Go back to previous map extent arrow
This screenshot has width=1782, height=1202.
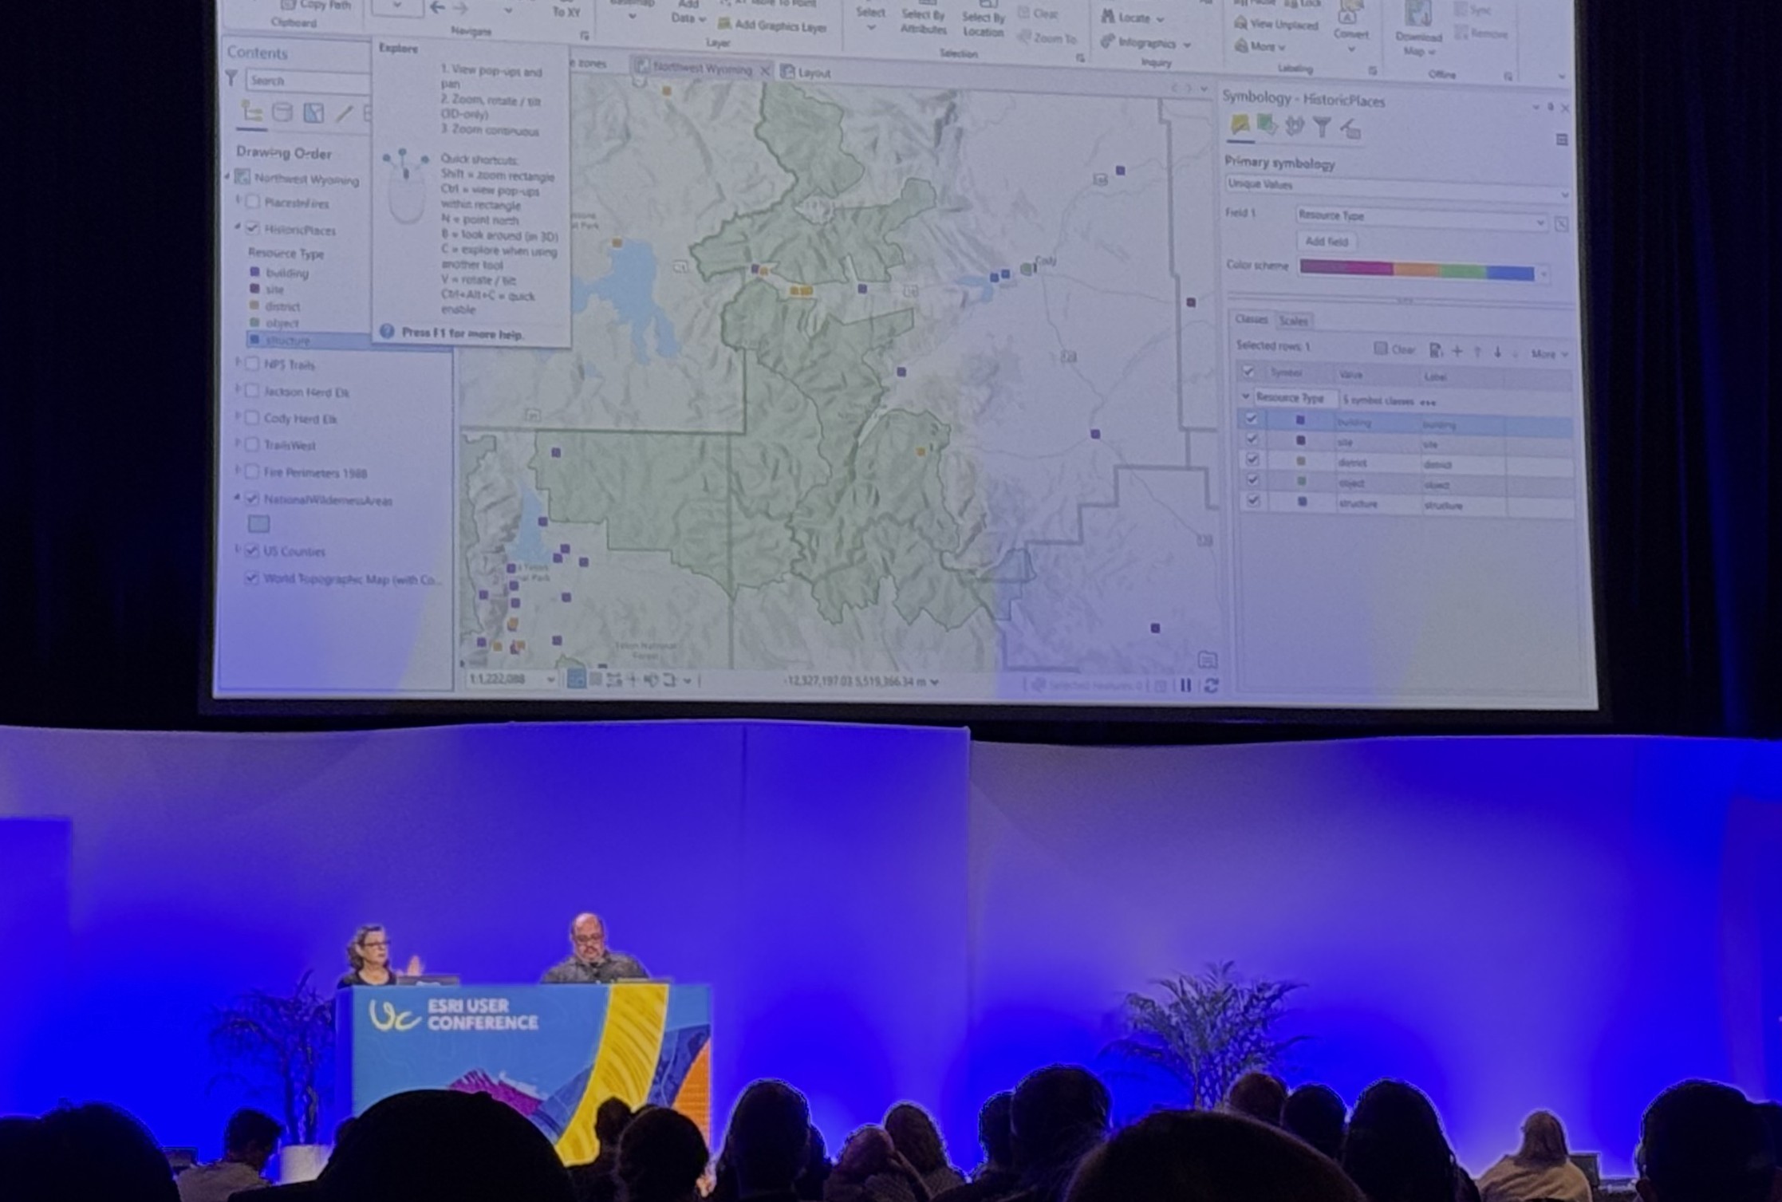pos(437,8)
